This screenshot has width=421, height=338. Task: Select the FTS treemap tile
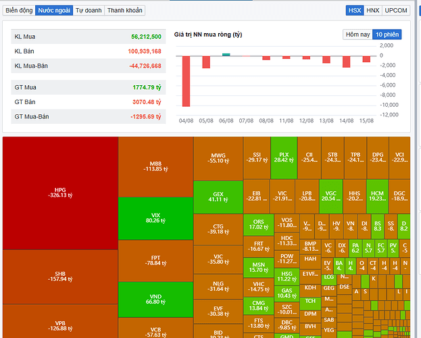click(x=259, y=324)
